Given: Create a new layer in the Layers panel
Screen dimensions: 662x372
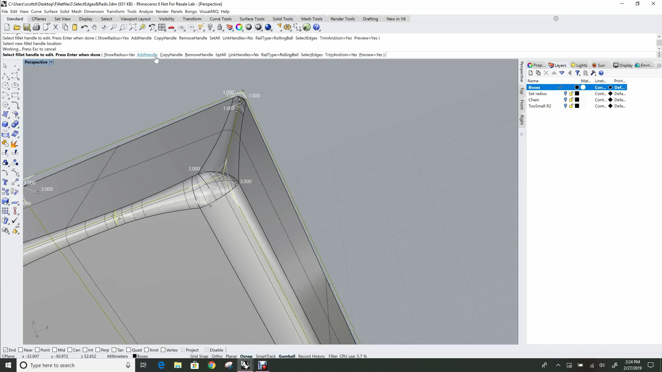Looking at the screenshot, I should pyautogui.click(x=530, y=73).
